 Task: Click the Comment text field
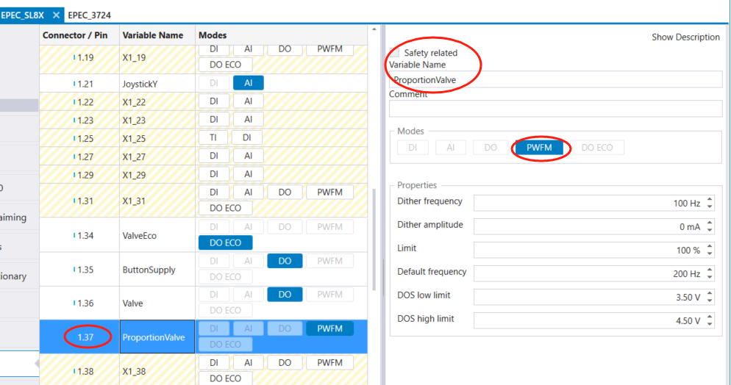click(555, 109)
